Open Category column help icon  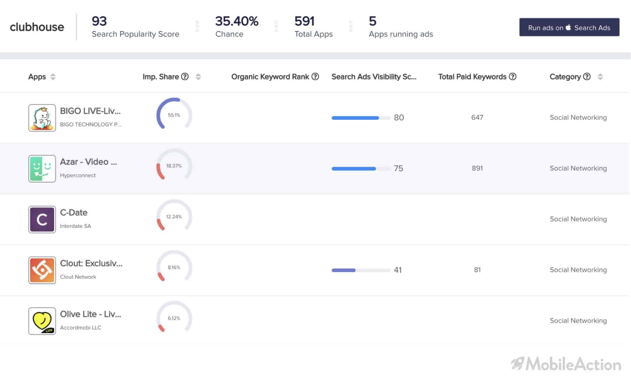click(587, 76)
